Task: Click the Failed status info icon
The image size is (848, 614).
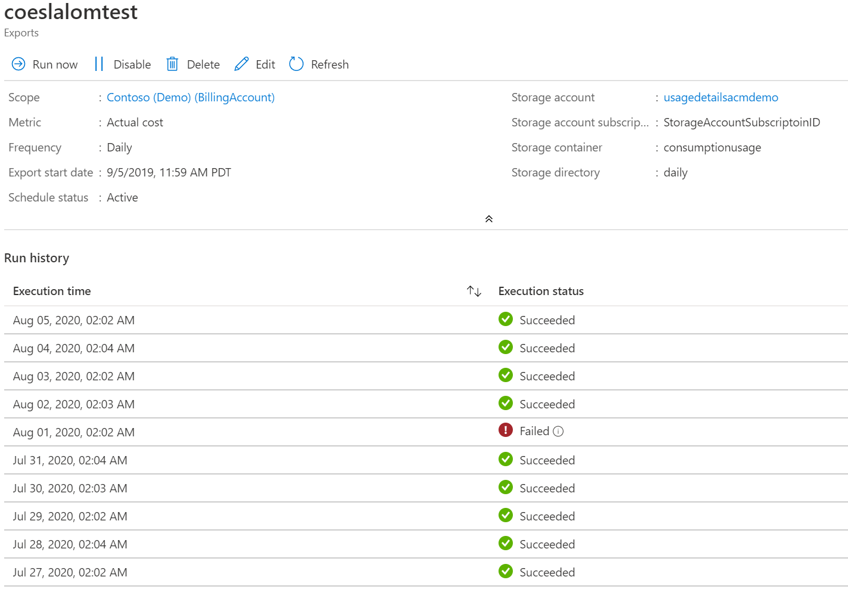Action: pyautogui.click(x=558, y=430)
